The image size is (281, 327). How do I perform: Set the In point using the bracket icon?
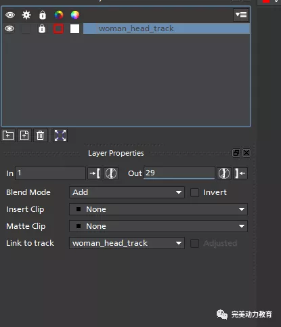pyautogui.click(x=95, y=173)
